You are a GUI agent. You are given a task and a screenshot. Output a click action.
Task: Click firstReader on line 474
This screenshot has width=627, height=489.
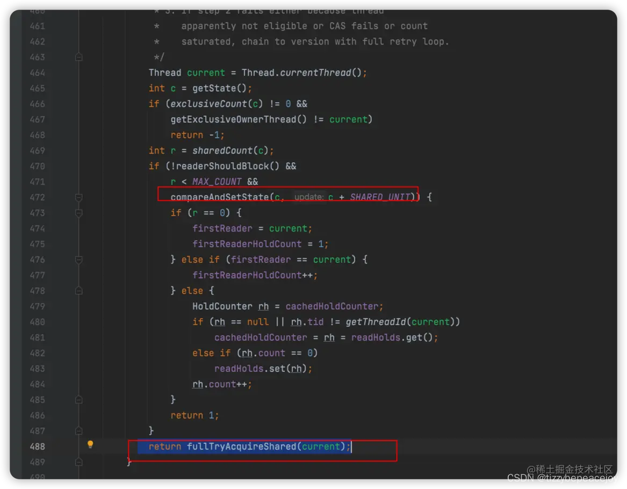coord(222,228)
